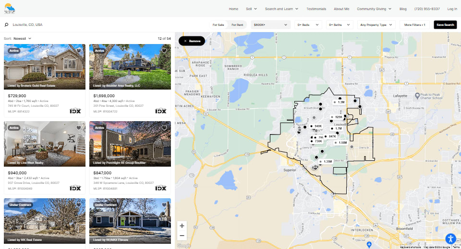Viewport: 461px width, 249px height.
Task: Favorite the RE/MAX Elevate listing heart
Action: pos(164,205)
